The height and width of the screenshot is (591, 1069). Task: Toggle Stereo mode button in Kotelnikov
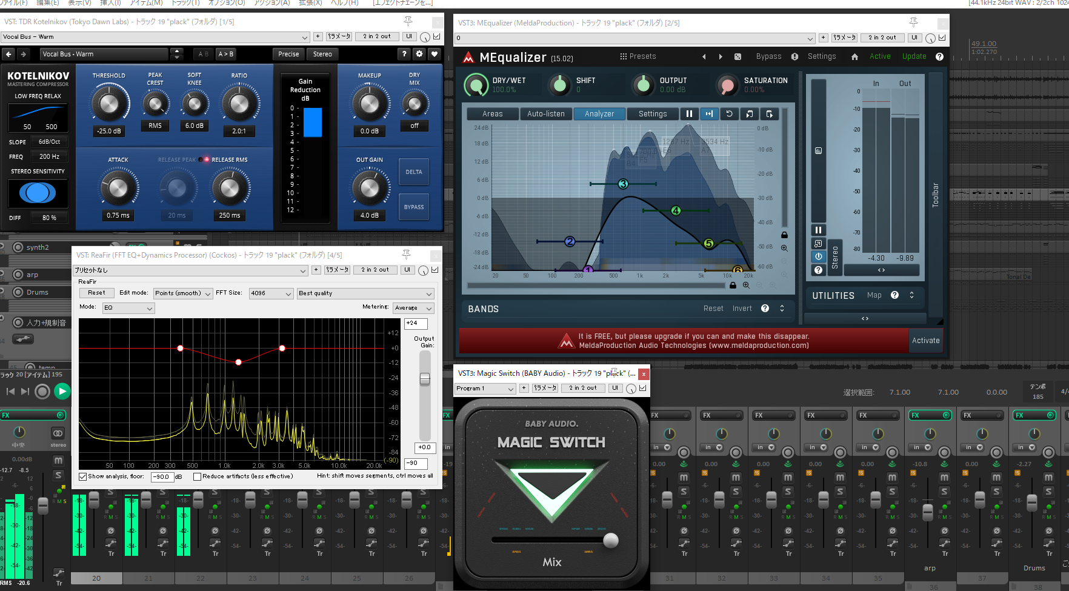click(322, 54)
